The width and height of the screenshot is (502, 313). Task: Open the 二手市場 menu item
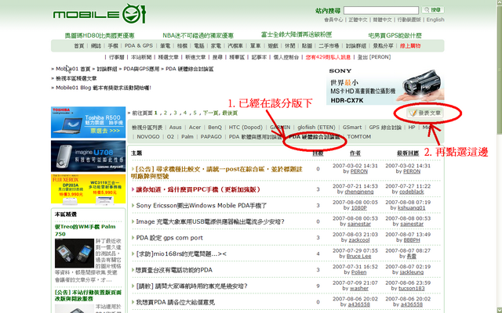click(329, 46)
